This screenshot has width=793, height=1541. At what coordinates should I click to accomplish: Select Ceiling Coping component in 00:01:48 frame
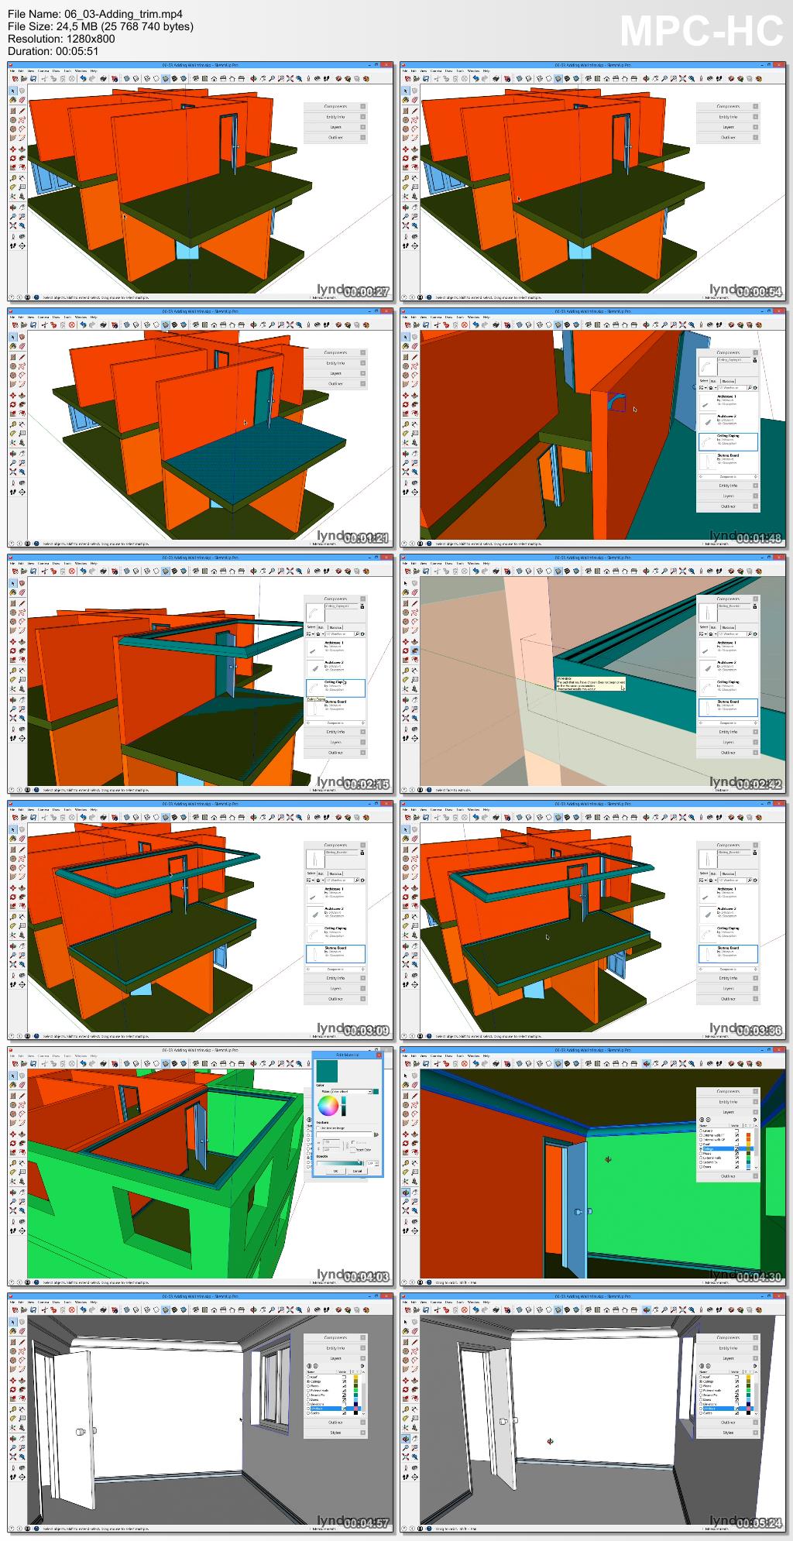click(x=728, y=442)
